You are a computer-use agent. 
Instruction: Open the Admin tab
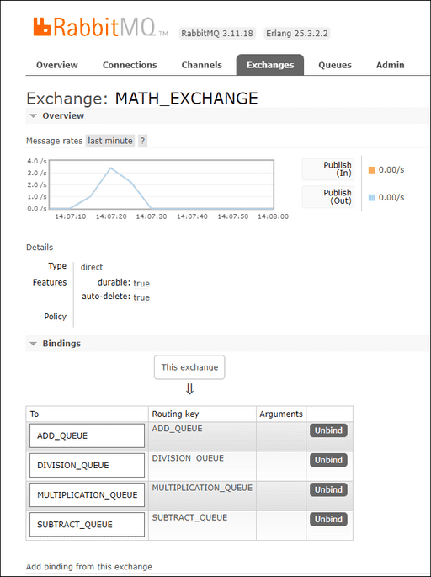391,65
